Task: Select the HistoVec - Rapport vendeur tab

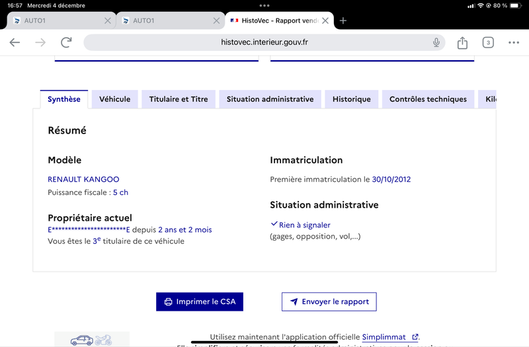Action: point(279,20)
